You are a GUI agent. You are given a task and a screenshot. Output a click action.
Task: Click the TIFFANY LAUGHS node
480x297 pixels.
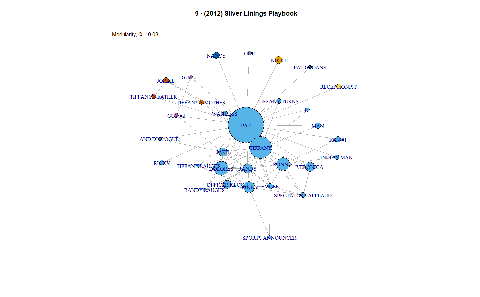pos(199,166)
